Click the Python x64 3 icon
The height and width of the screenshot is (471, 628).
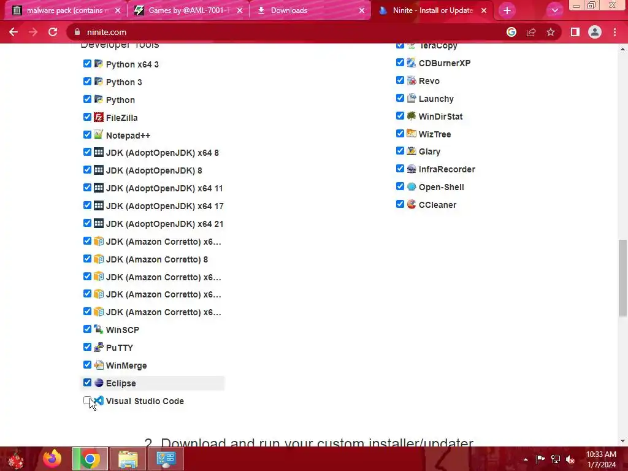tap(99, 64)
